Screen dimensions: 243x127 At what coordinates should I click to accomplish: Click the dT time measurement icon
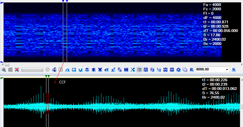(107, 70)
